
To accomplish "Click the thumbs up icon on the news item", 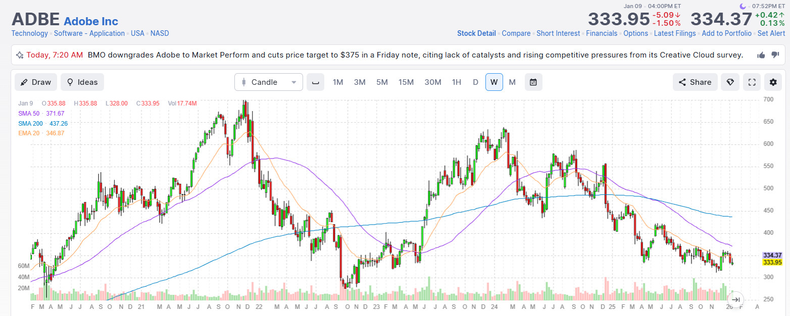I will tap(761, 55).
